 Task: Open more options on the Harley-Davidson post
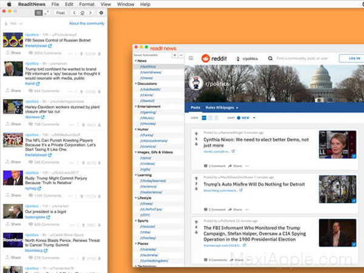[x=72, y=125]
